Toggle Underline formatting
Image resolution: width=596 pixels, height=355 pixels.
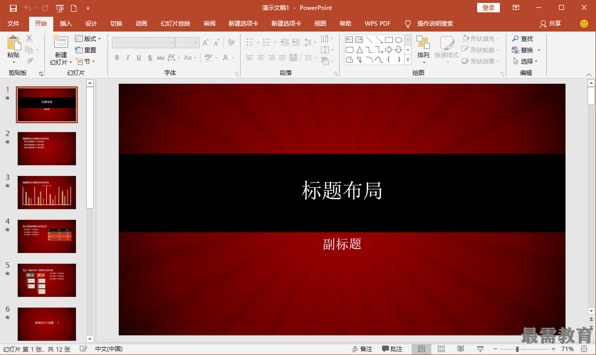[139, 58]
